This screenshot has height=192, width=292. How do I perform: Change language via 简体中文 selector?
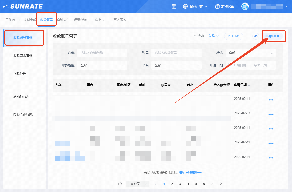(x=195, y=6)
